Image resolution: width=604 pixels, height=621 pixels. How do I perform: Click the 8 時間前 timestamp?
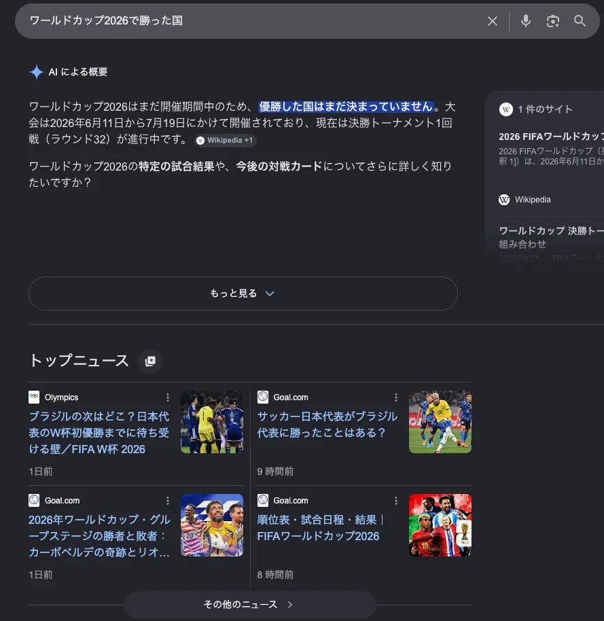coord(275,575)
